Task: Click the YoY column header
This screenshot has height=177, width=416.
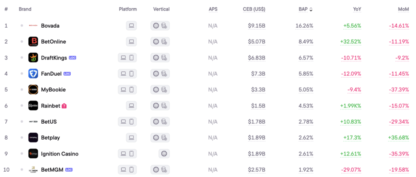Action: [357, 9]
